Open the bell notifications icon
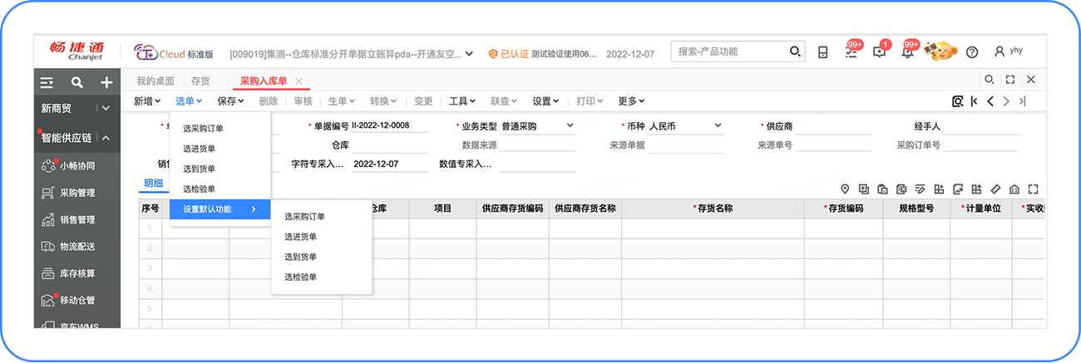1081x363 pixels. click(907, 52)
